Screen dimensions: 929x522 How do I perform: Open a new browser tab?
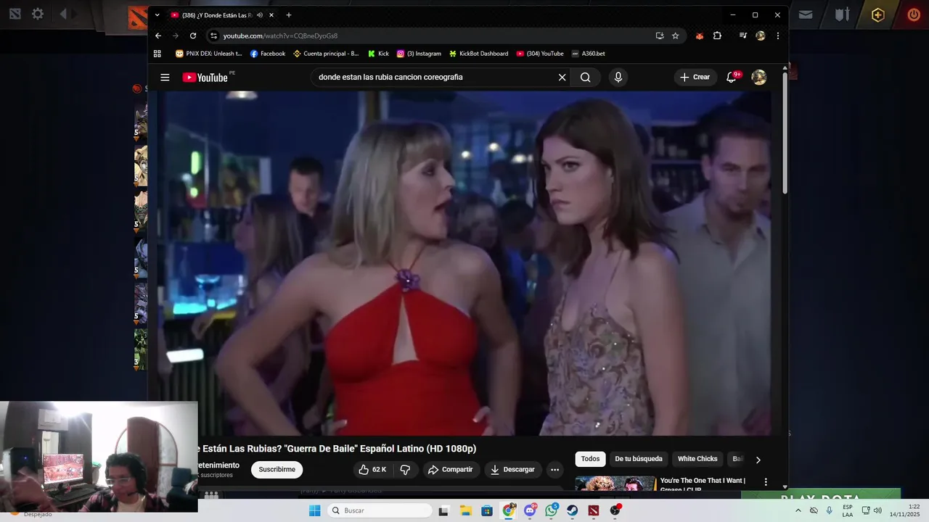289,15
